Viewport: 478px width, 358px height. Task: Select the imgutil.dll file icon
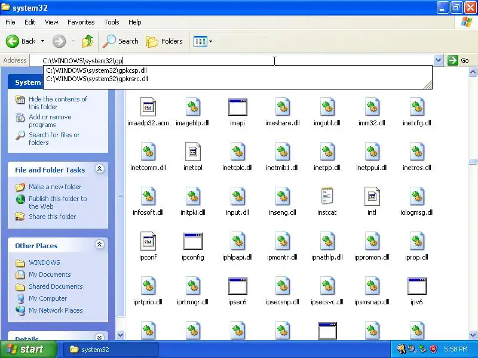(x=327, y=107)
